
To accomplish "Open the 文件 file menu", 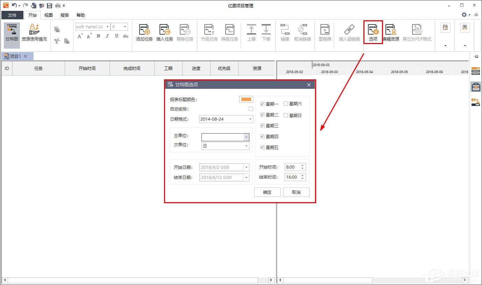I will 12,15.
